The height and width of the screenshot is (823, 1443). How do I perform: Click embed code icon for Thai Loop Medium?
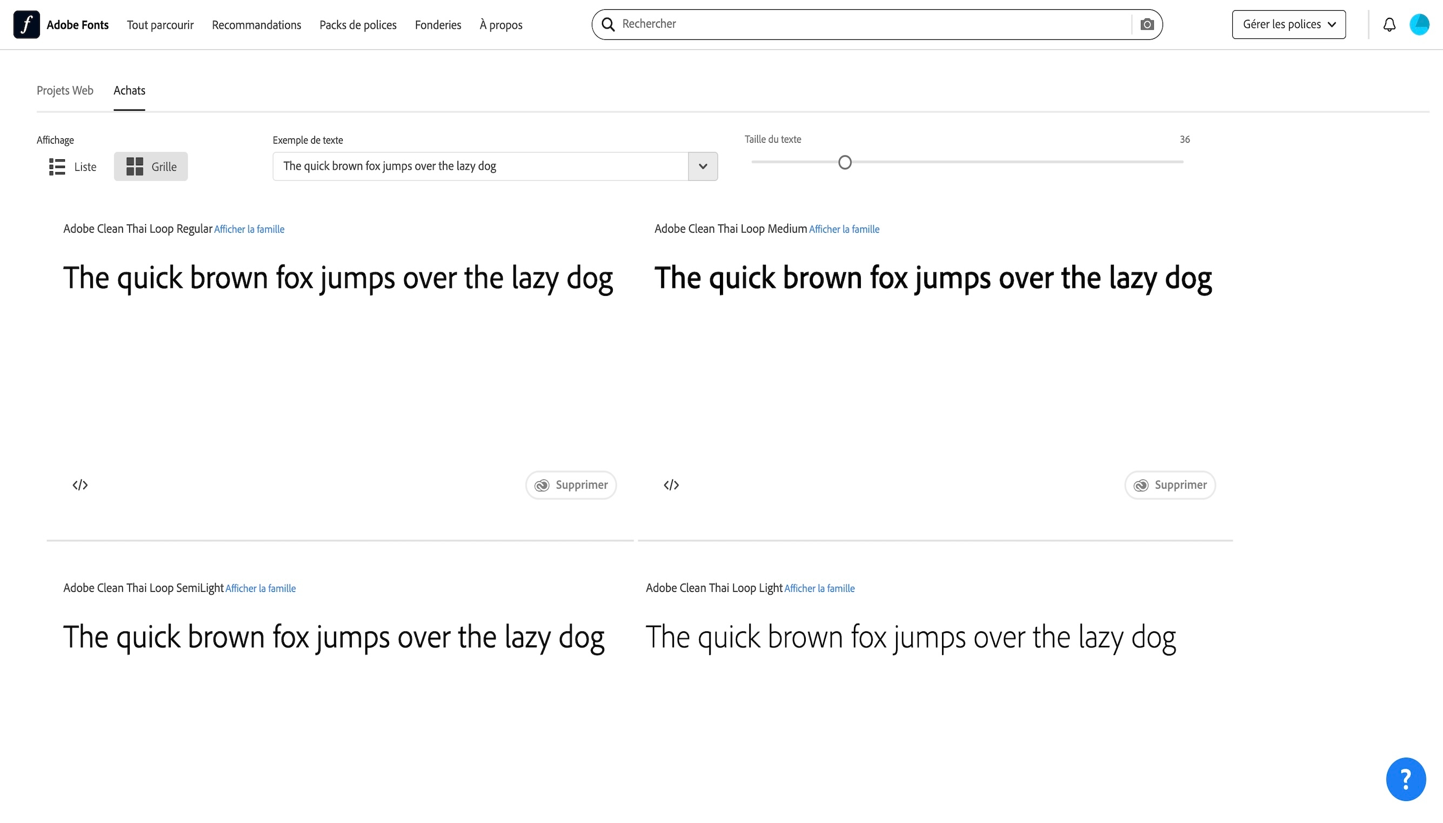671,485
